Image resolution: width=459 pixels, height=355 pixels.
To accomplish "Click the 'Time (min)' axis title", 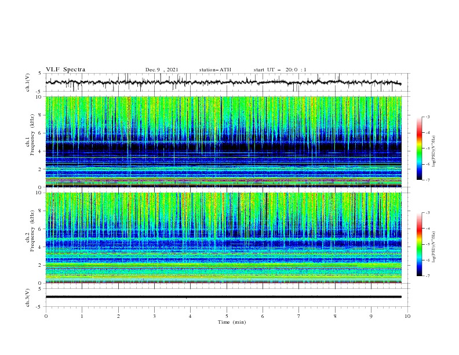I will tap(232, 322).
